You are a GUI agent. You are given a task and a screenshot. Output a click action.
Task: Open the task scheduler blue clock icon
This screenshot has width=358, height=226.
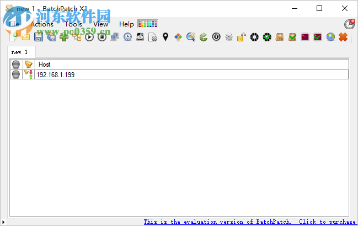tap(127, 37)
